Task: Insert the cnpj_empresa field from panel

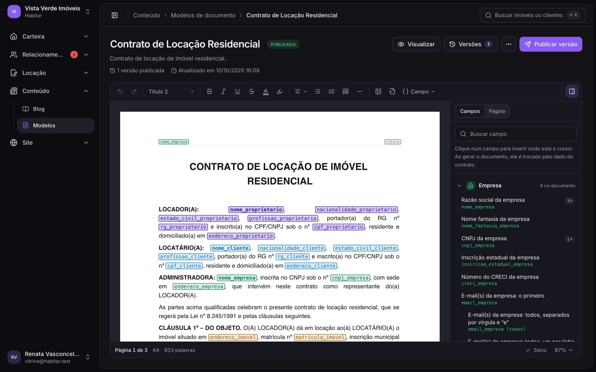Action: (518, 242)
